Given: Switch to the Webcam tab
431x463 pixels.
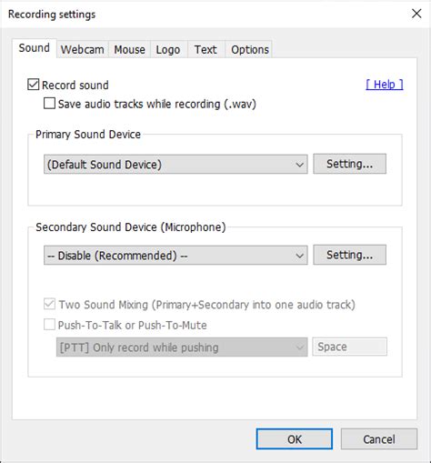Looking at the screenshot, I should 82,49.
